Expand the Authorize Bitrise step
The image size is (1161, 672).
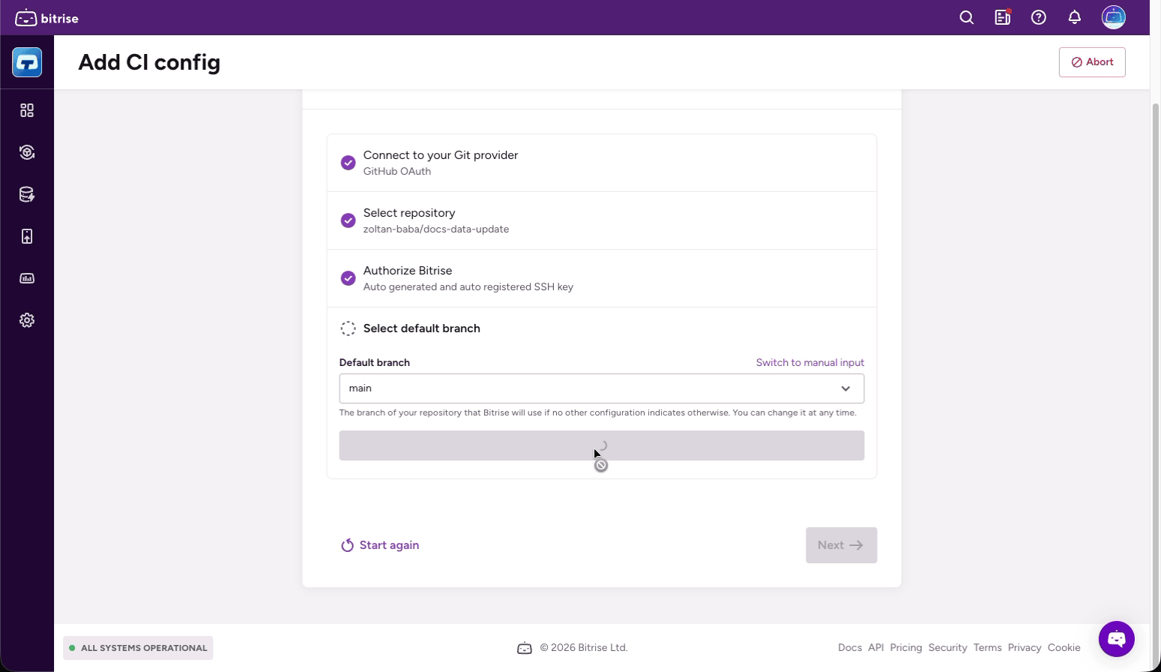coord(602,278)
